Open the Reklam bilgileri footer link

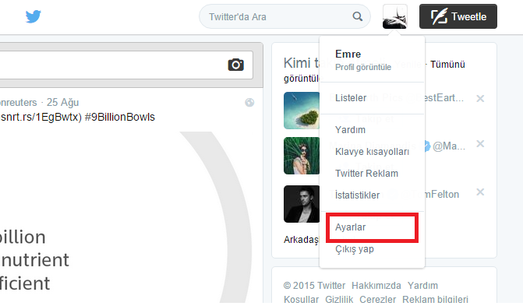(x=435, y=299)
